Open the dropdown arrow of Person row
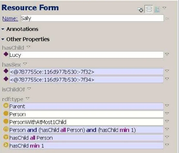The image size is (179, 153). coord(167,113)
